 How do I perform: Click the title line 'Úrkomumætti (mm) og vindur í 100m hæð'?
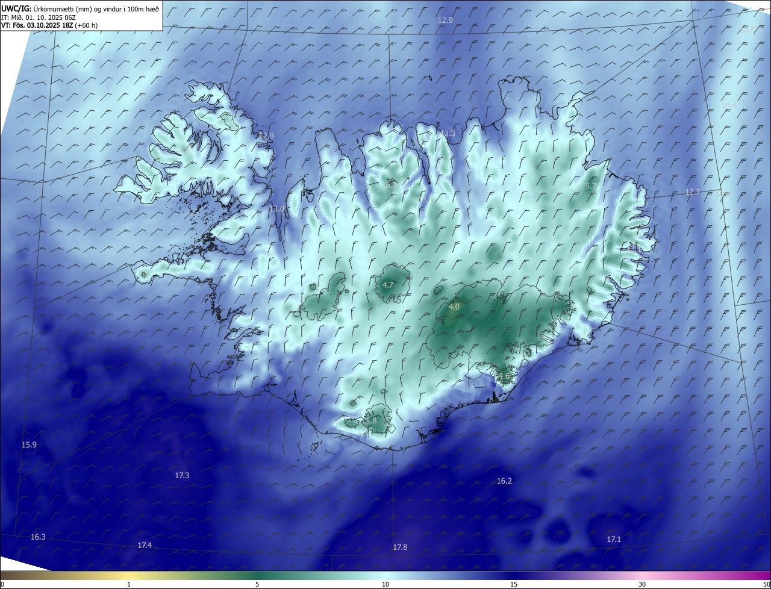tap(96, 9)
